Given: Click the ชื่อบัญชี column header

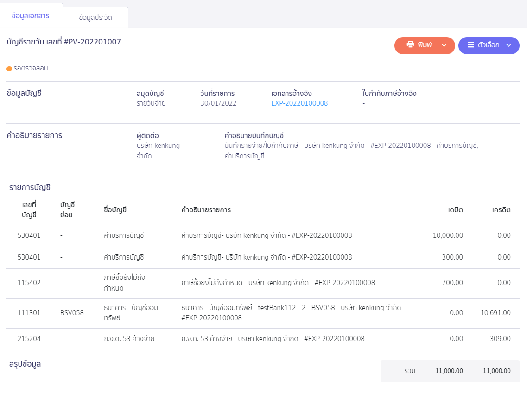Looking at the screenshot, I should [x=115, y=210].
